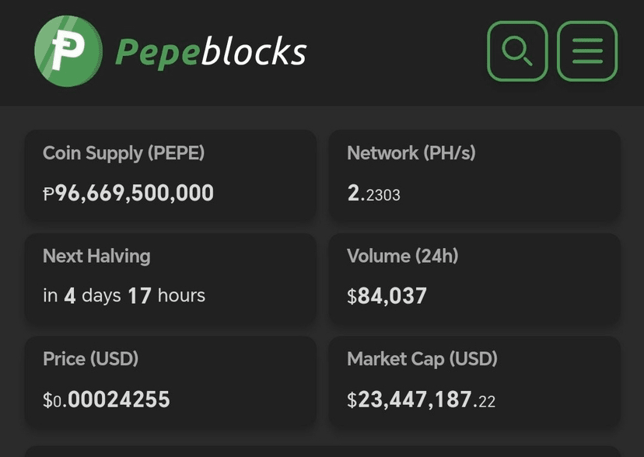
Task: Go to Pepeblocks home via title text
Action: tap(211, 52)
